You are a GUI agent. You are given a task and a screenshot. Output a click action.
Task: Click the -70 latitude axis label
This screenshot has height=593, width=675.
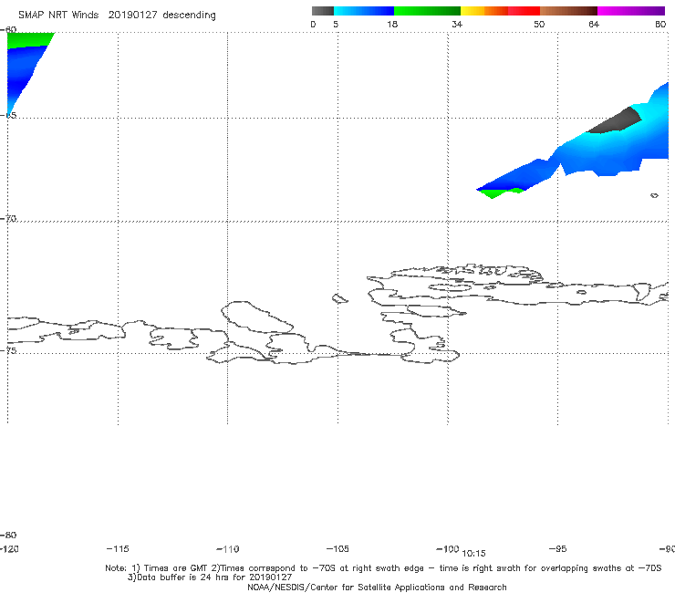tap(8, 218)
